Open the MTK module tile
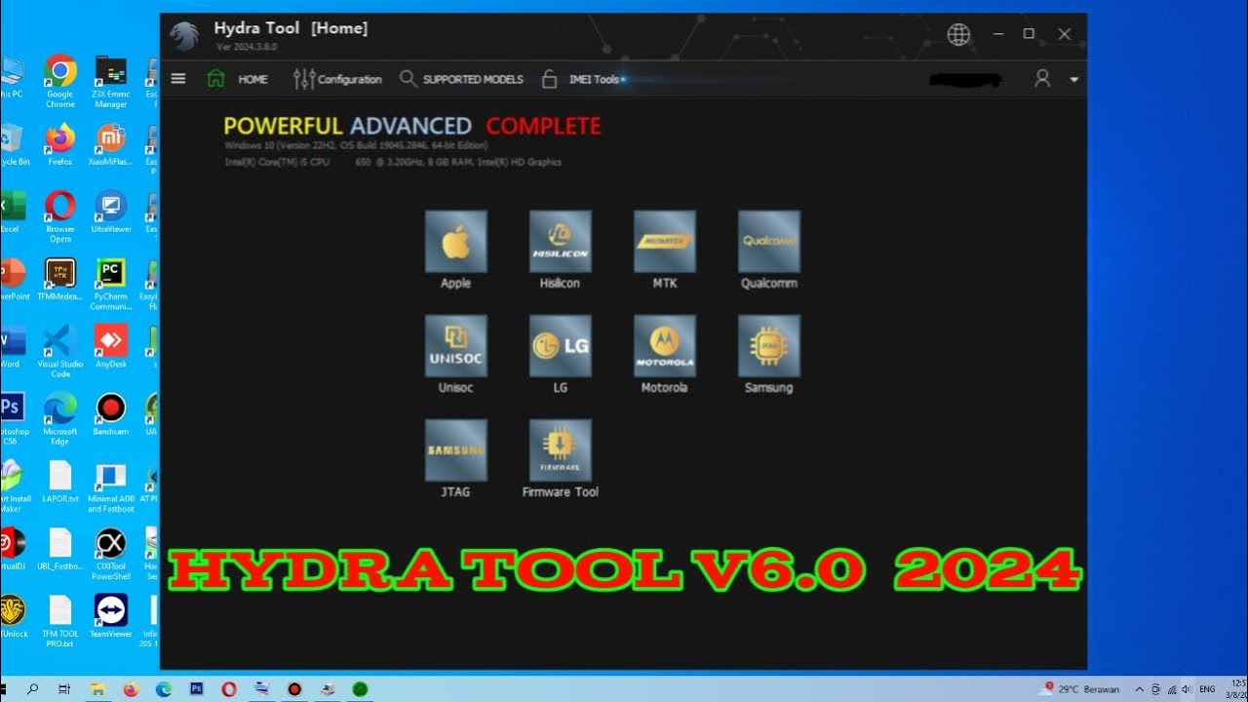Image resolution: width=1248 pixels, height=702 pixels. pyautogui.click(x=664, y=242)
